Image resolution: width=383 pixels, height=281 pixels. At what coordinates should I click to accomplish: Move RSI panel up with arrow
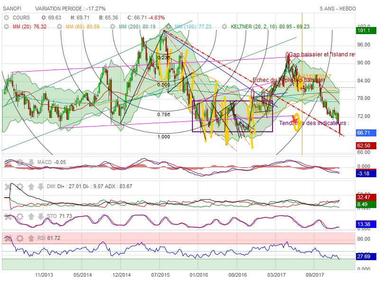31,238
